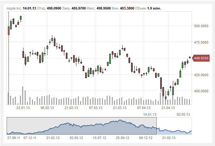Screen dimensions: 215x146
Task: Click the 500.0000 price axis label
Action: click(201, 26)
